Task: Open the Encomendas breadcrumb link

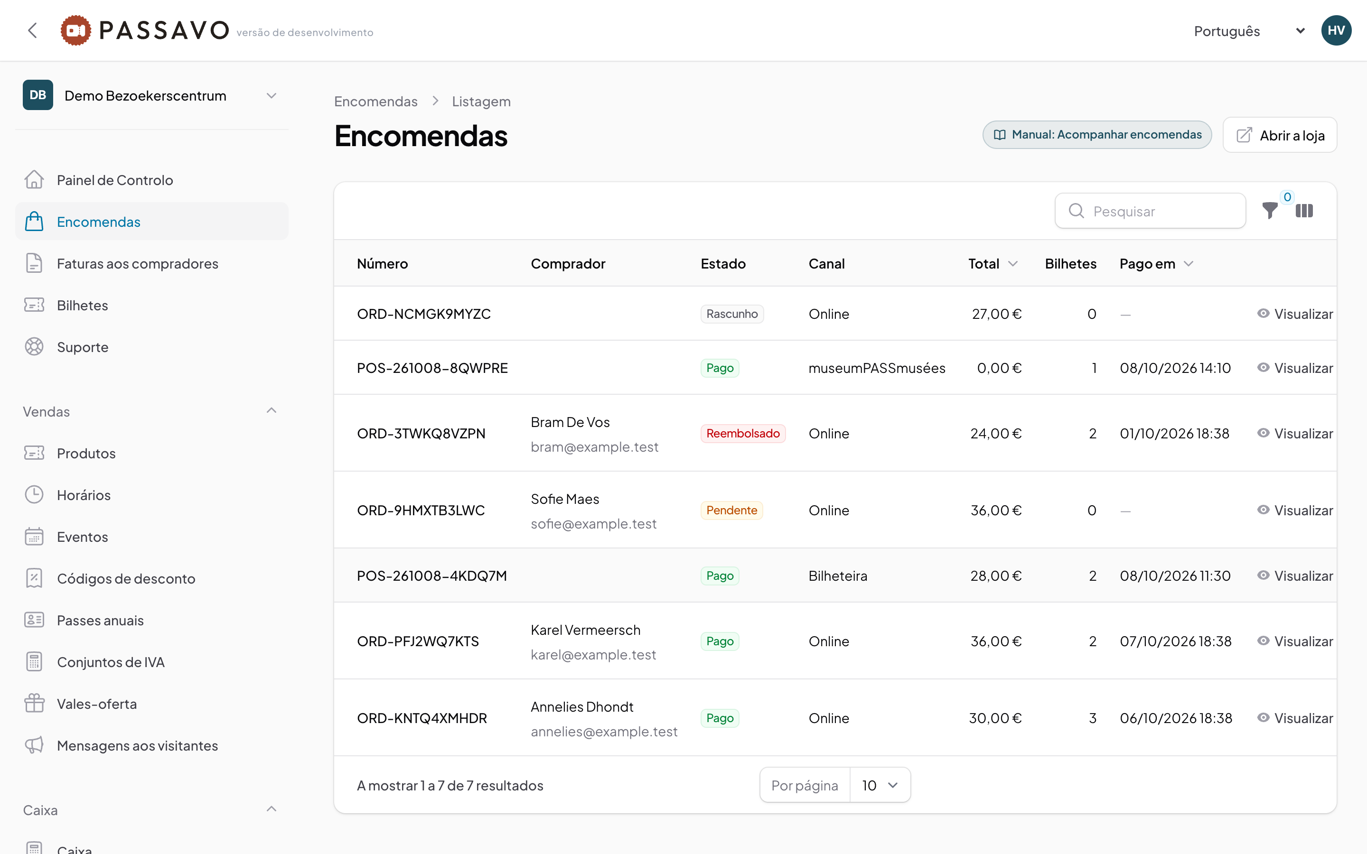Action: [x=375, y=101]
